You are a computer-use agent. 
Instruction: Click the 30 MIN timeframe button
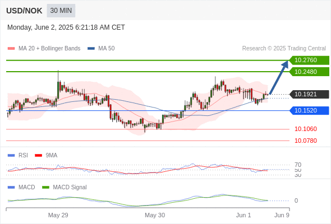point(61,11)
